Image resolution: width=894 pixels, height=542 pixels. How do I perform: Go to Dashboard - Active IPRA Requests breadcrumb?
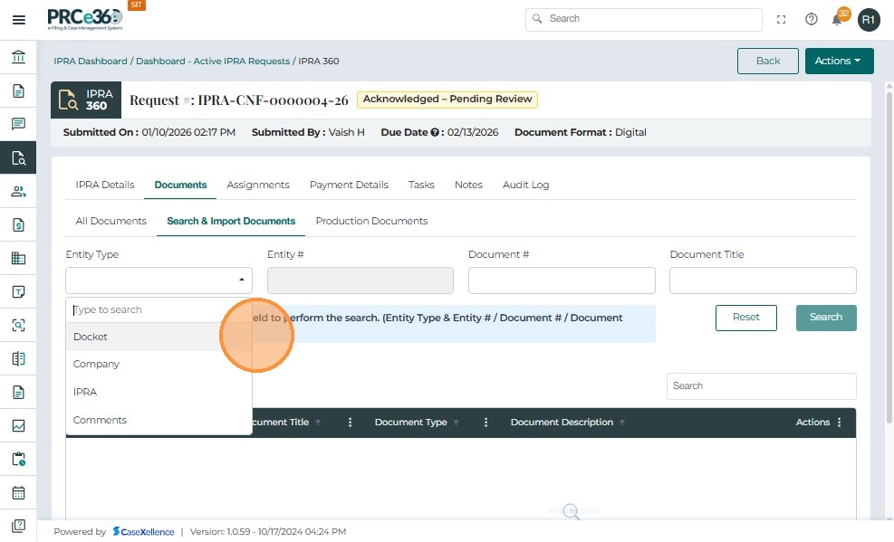click(213, 61)
